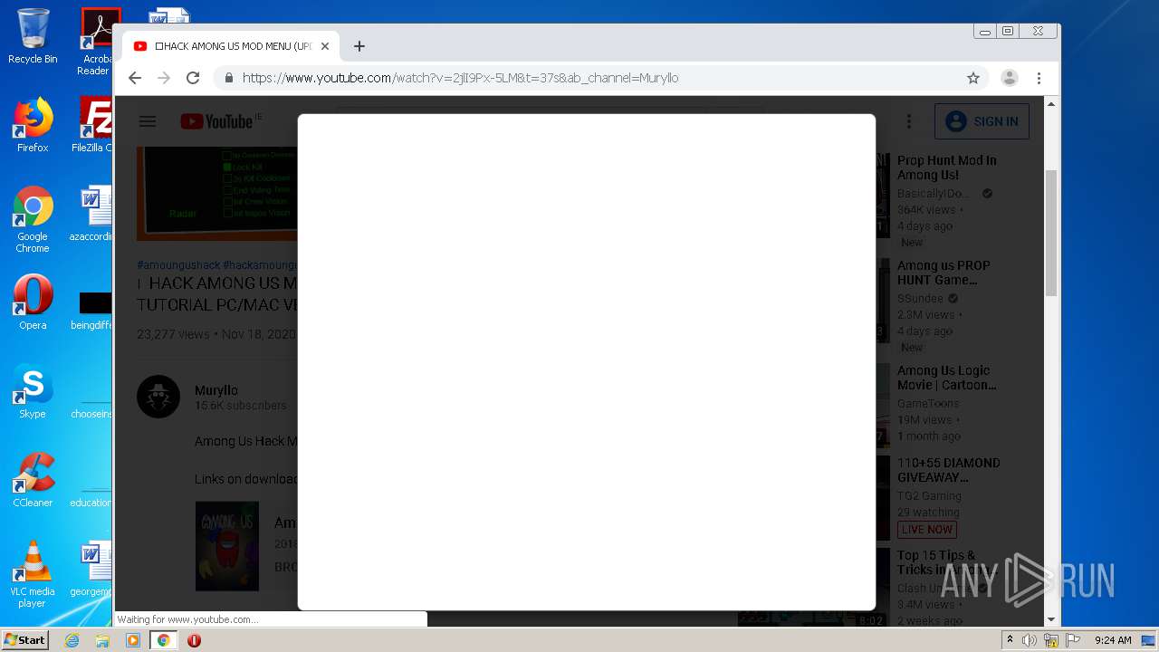Open Windows Explorer folder in taskbar
The width and height of the screenshot is (1159, 652).
point(102,640)
